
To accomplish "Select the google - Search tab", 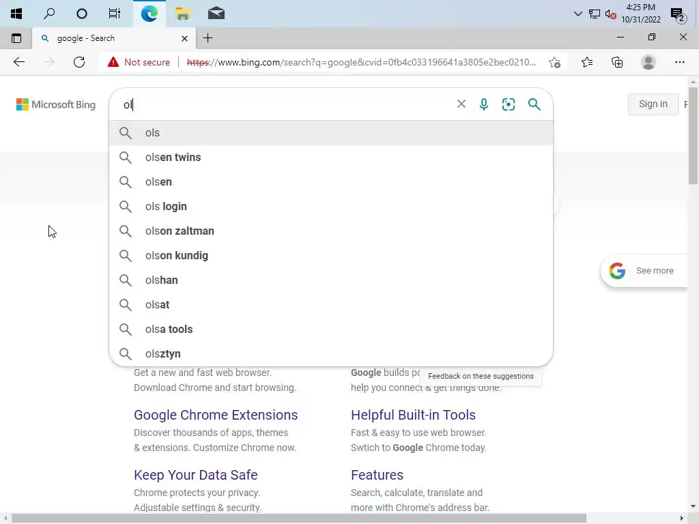I will point(114,38).
